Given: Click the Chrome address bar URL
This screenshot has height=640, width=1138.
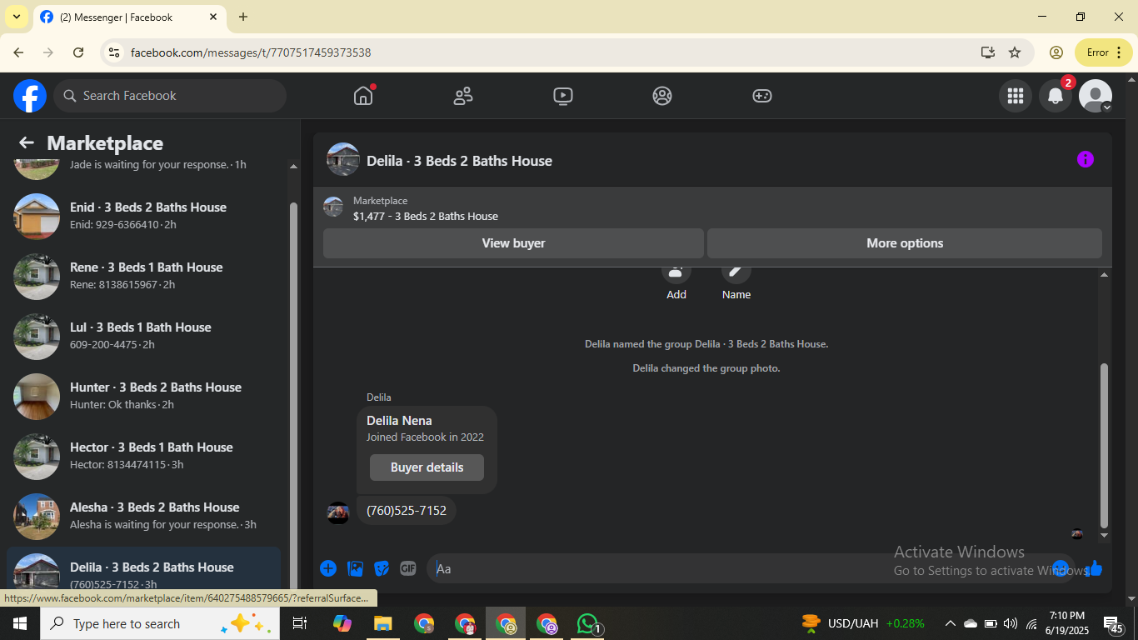Looking at the screenshot, I should click(x=251, y=52).
